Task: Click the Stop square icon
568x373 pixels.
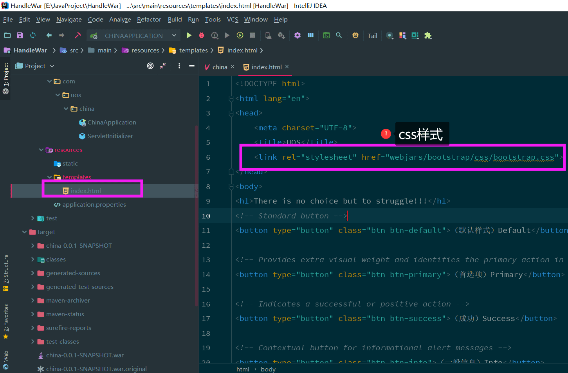Action: click(252, 35)
